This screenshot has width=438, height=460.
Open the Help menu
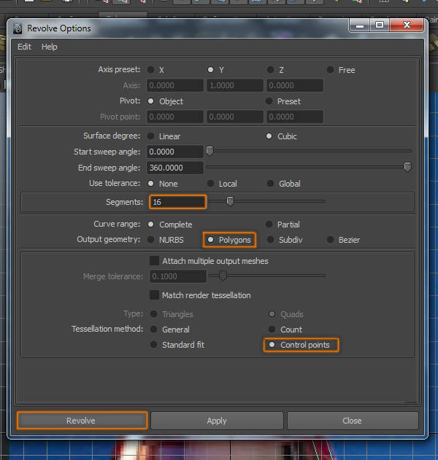tap(50, 47)
